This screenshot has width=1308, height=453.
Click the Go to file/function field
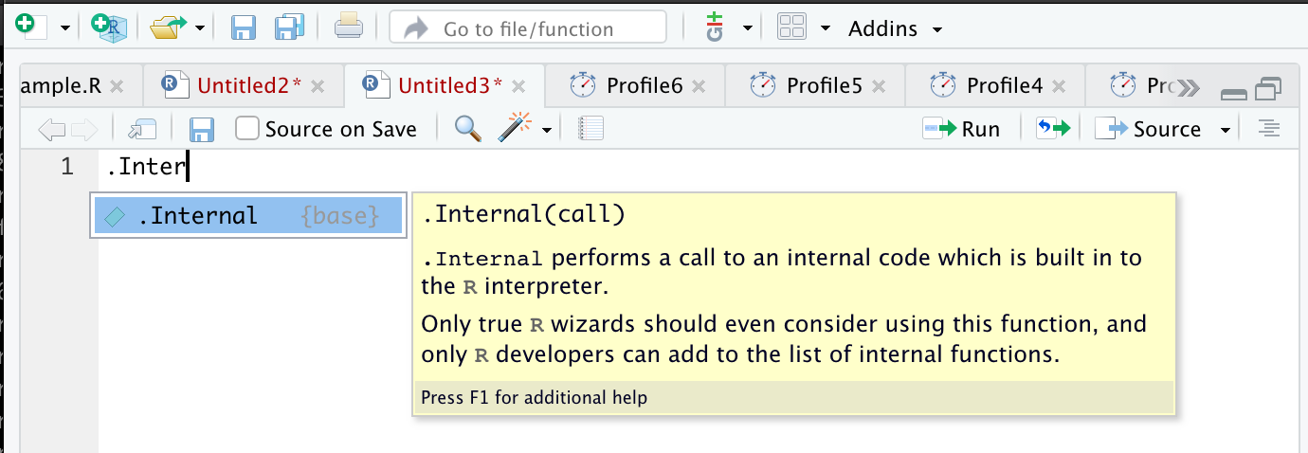tap(527, 28)
